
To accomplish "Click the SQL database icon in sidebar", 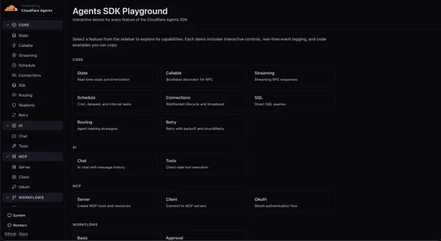I will coord(14,85).
